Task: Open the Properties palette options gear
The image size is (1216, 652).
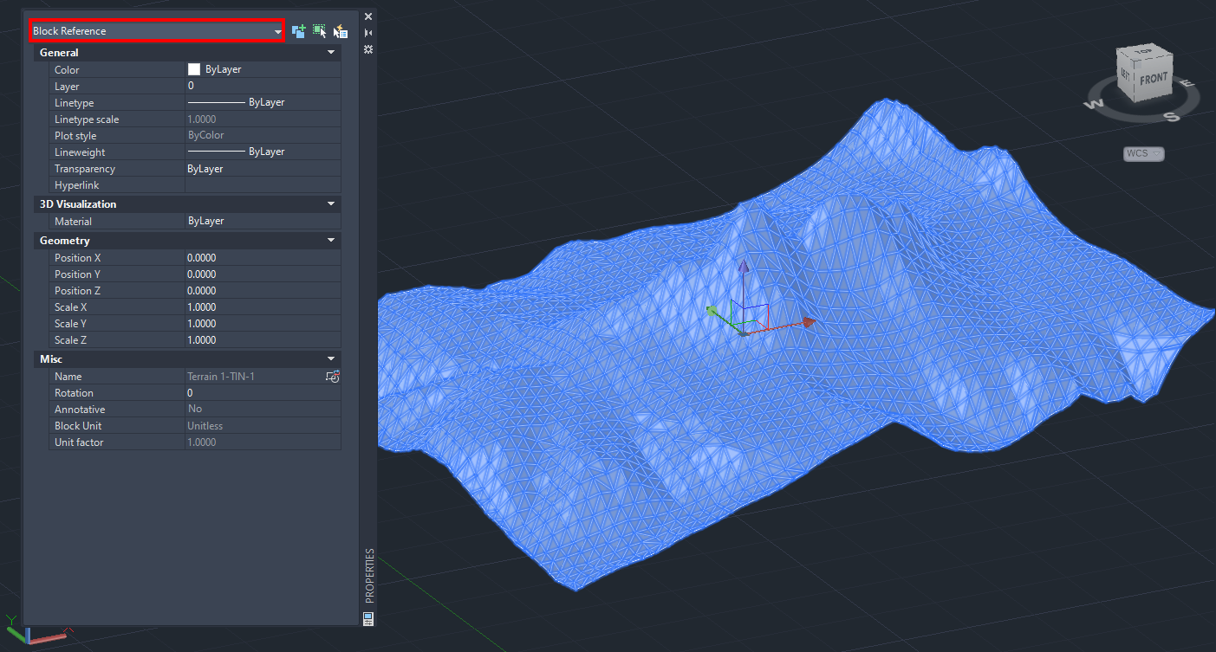Action: 368,49
